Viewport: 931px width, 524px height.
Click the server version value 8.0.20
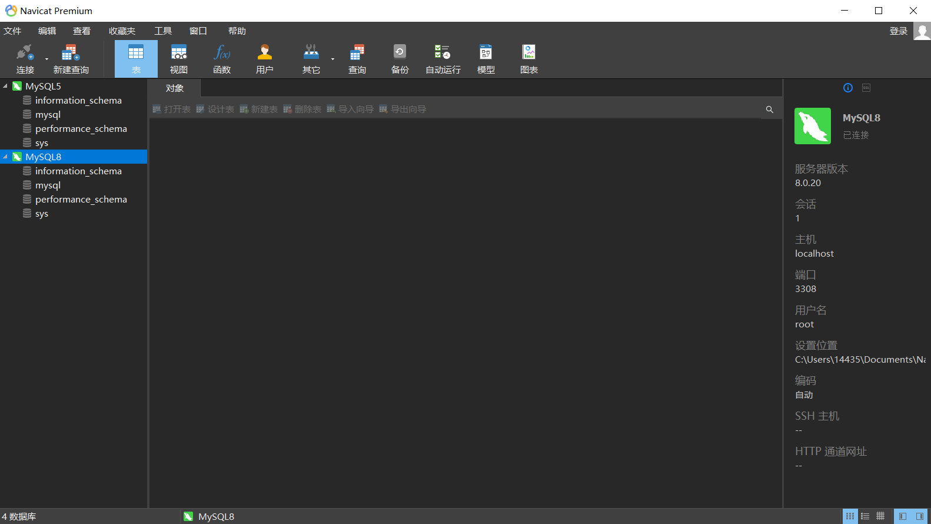tap(808, 183)
